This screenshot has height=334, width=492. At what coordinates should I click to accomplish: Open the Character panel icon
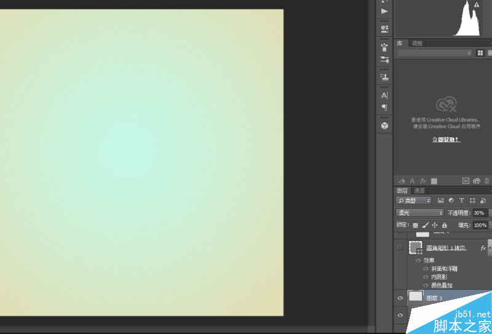point(384,95)
